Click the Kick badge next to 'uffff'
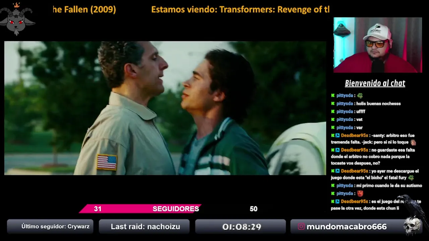The height and width of the screenshot is (241, 429). pos(333,111)
